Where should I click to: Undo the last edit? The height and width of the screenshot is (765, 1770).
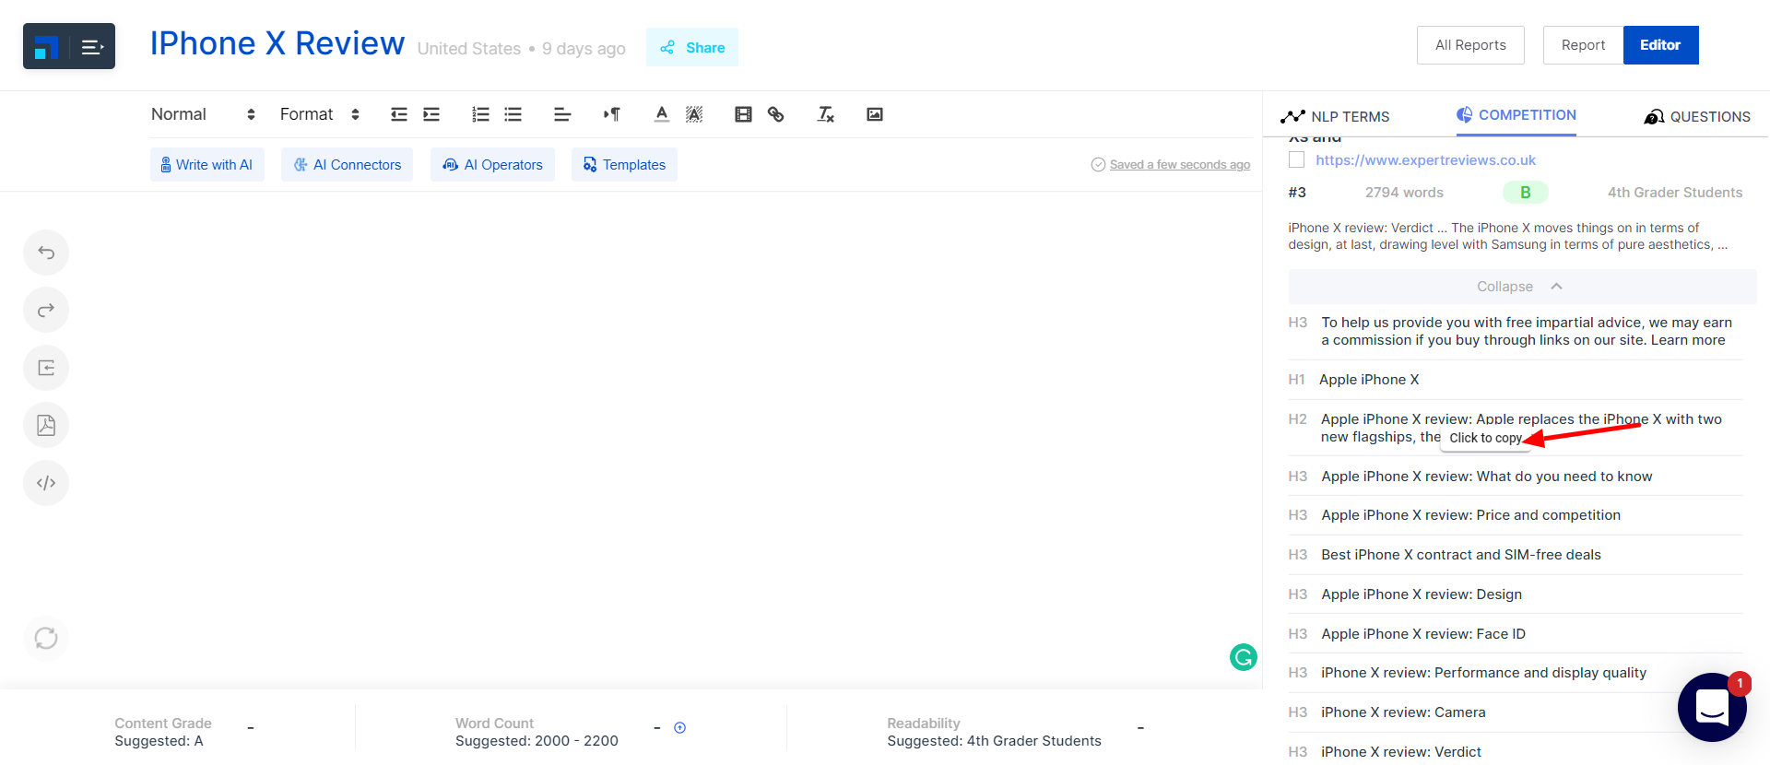(46, 253)
